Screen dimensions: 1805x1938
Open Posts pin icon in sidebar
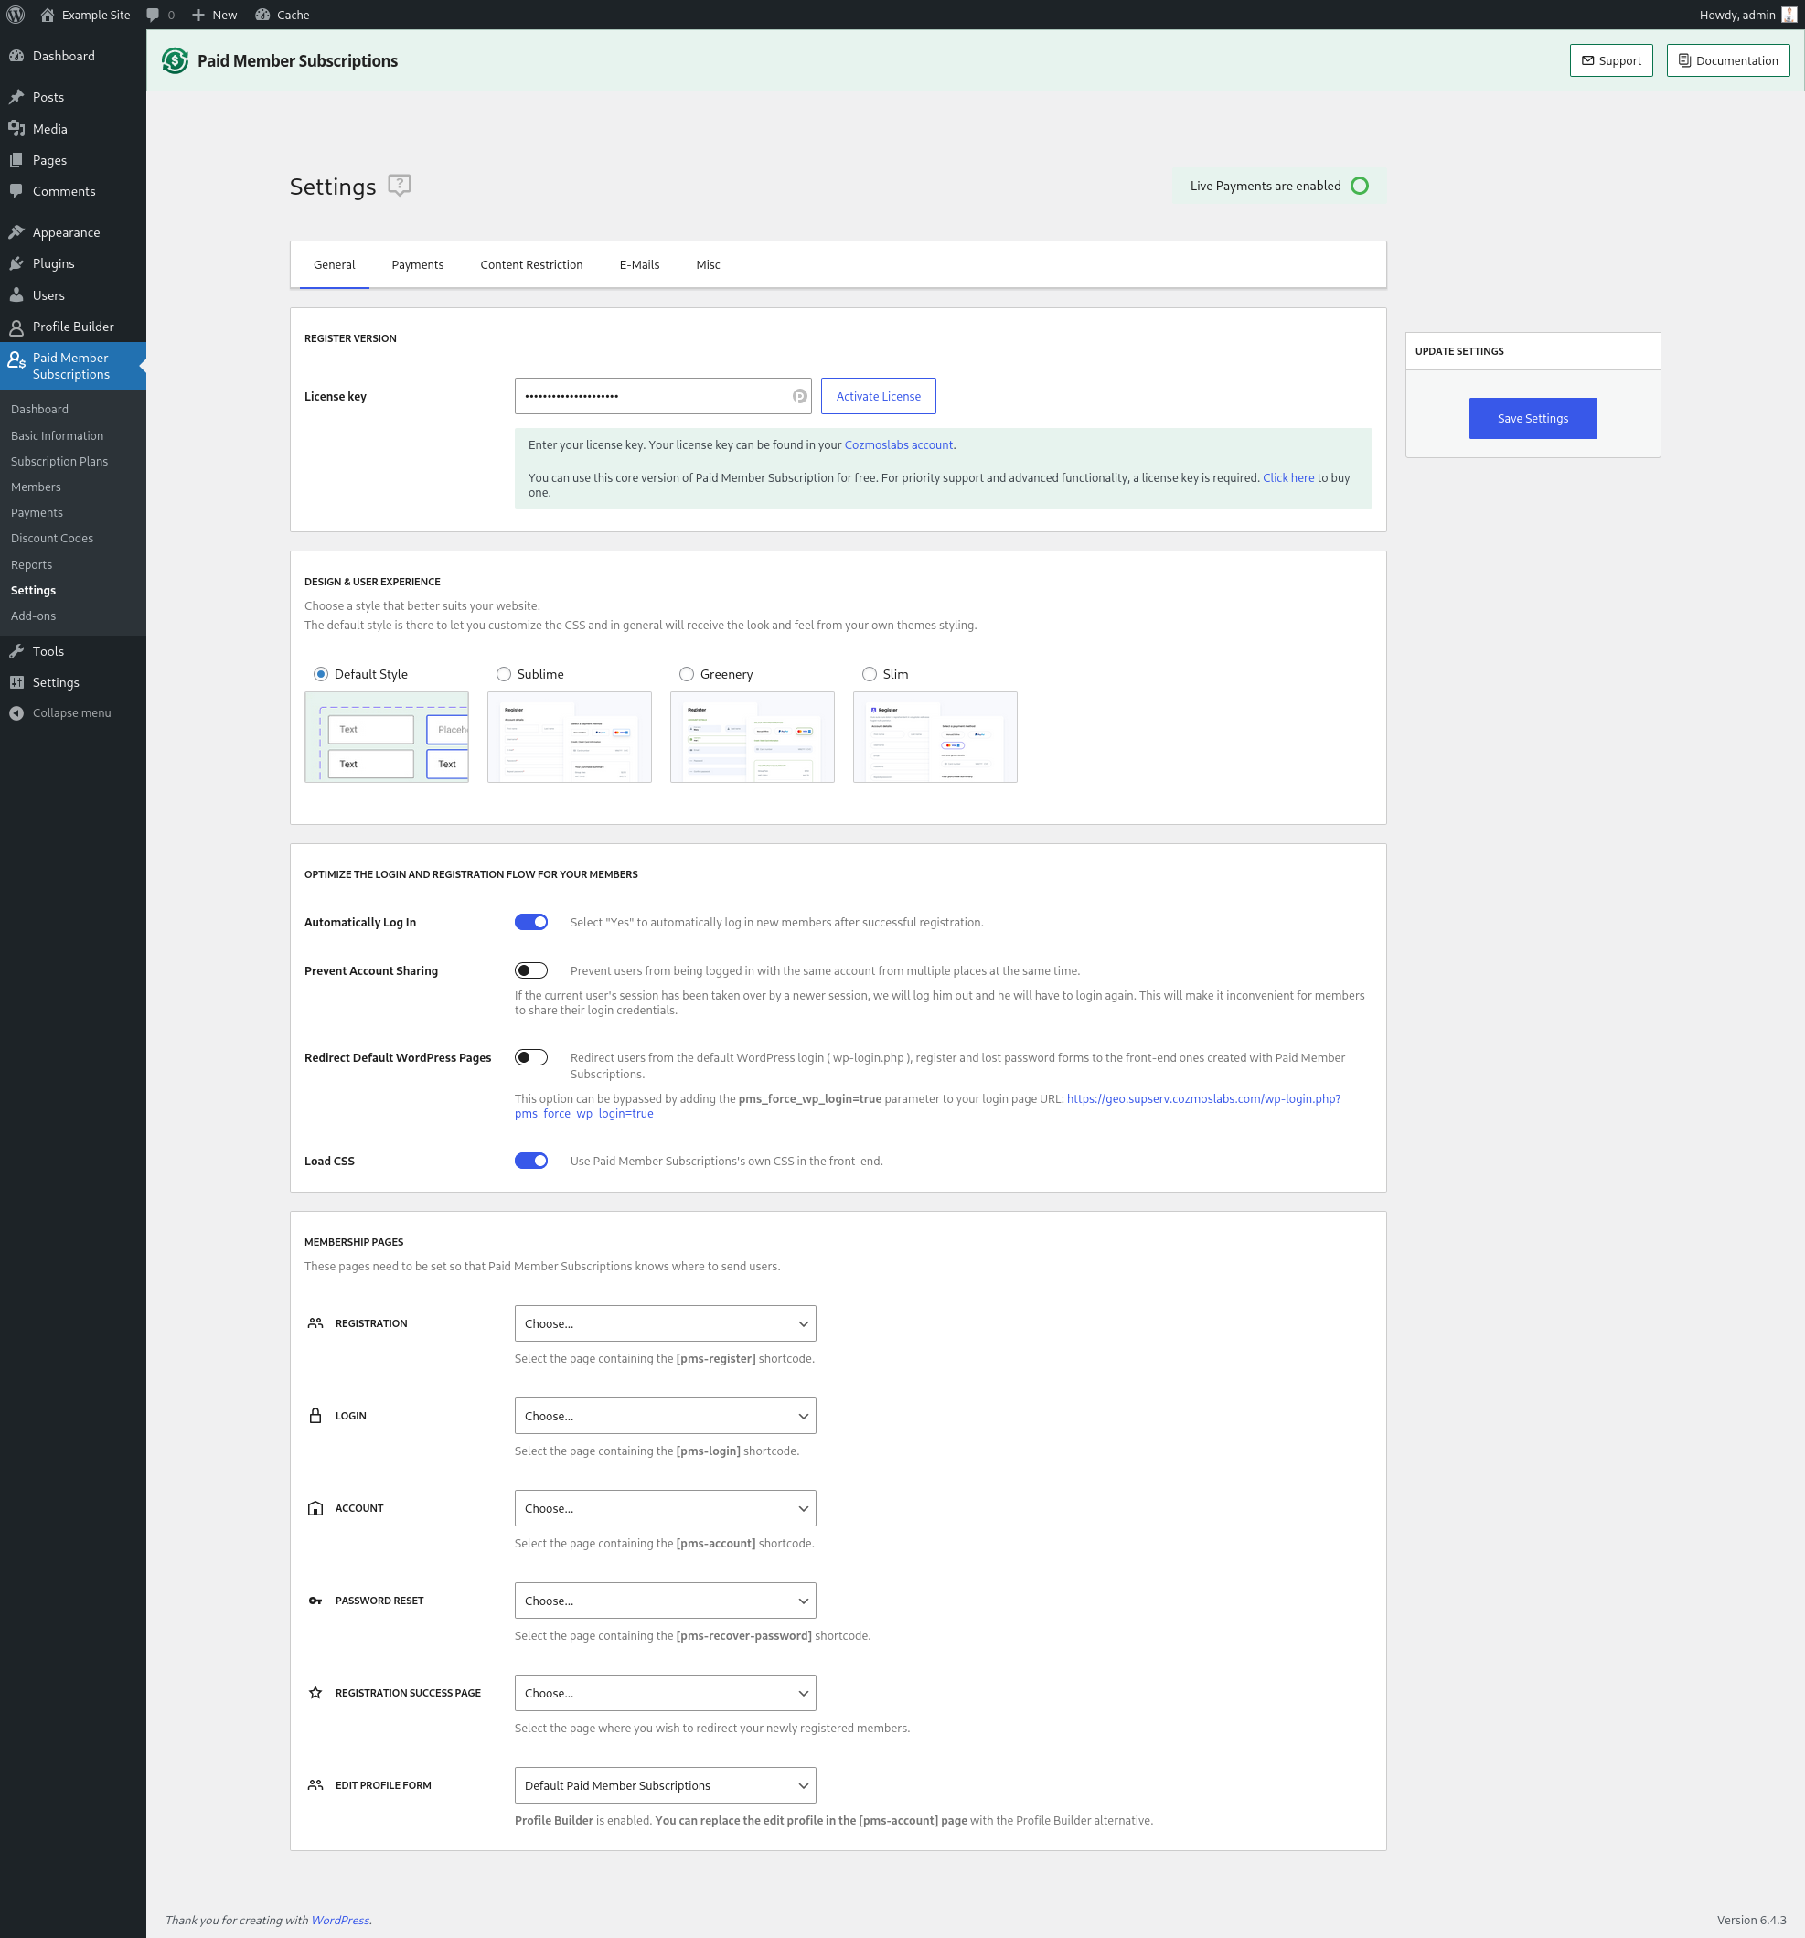coord(16,97)
